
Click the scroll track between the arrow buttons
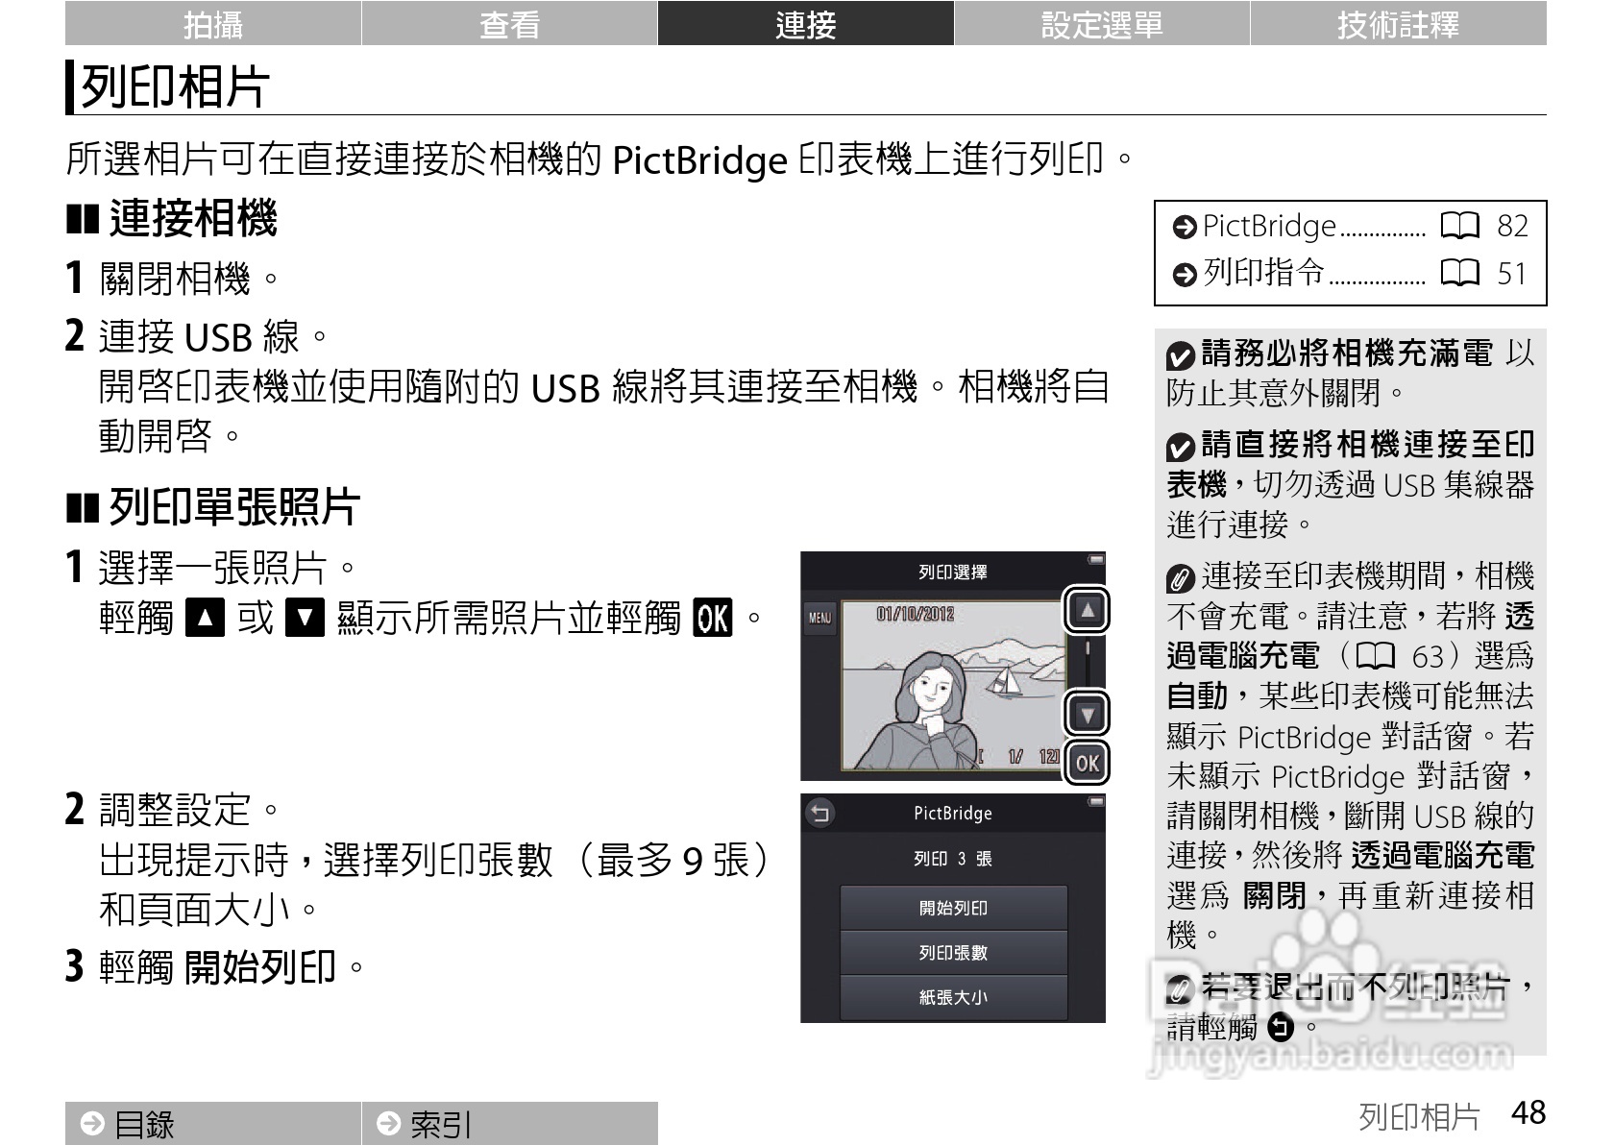[x=1088, y=663]
